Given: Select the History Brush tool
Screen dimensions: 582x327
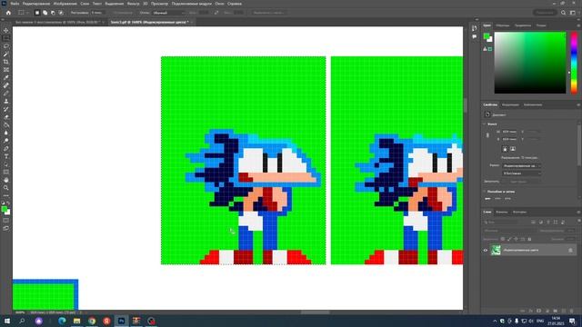Looking at the screenshot, I should (6, 109).
